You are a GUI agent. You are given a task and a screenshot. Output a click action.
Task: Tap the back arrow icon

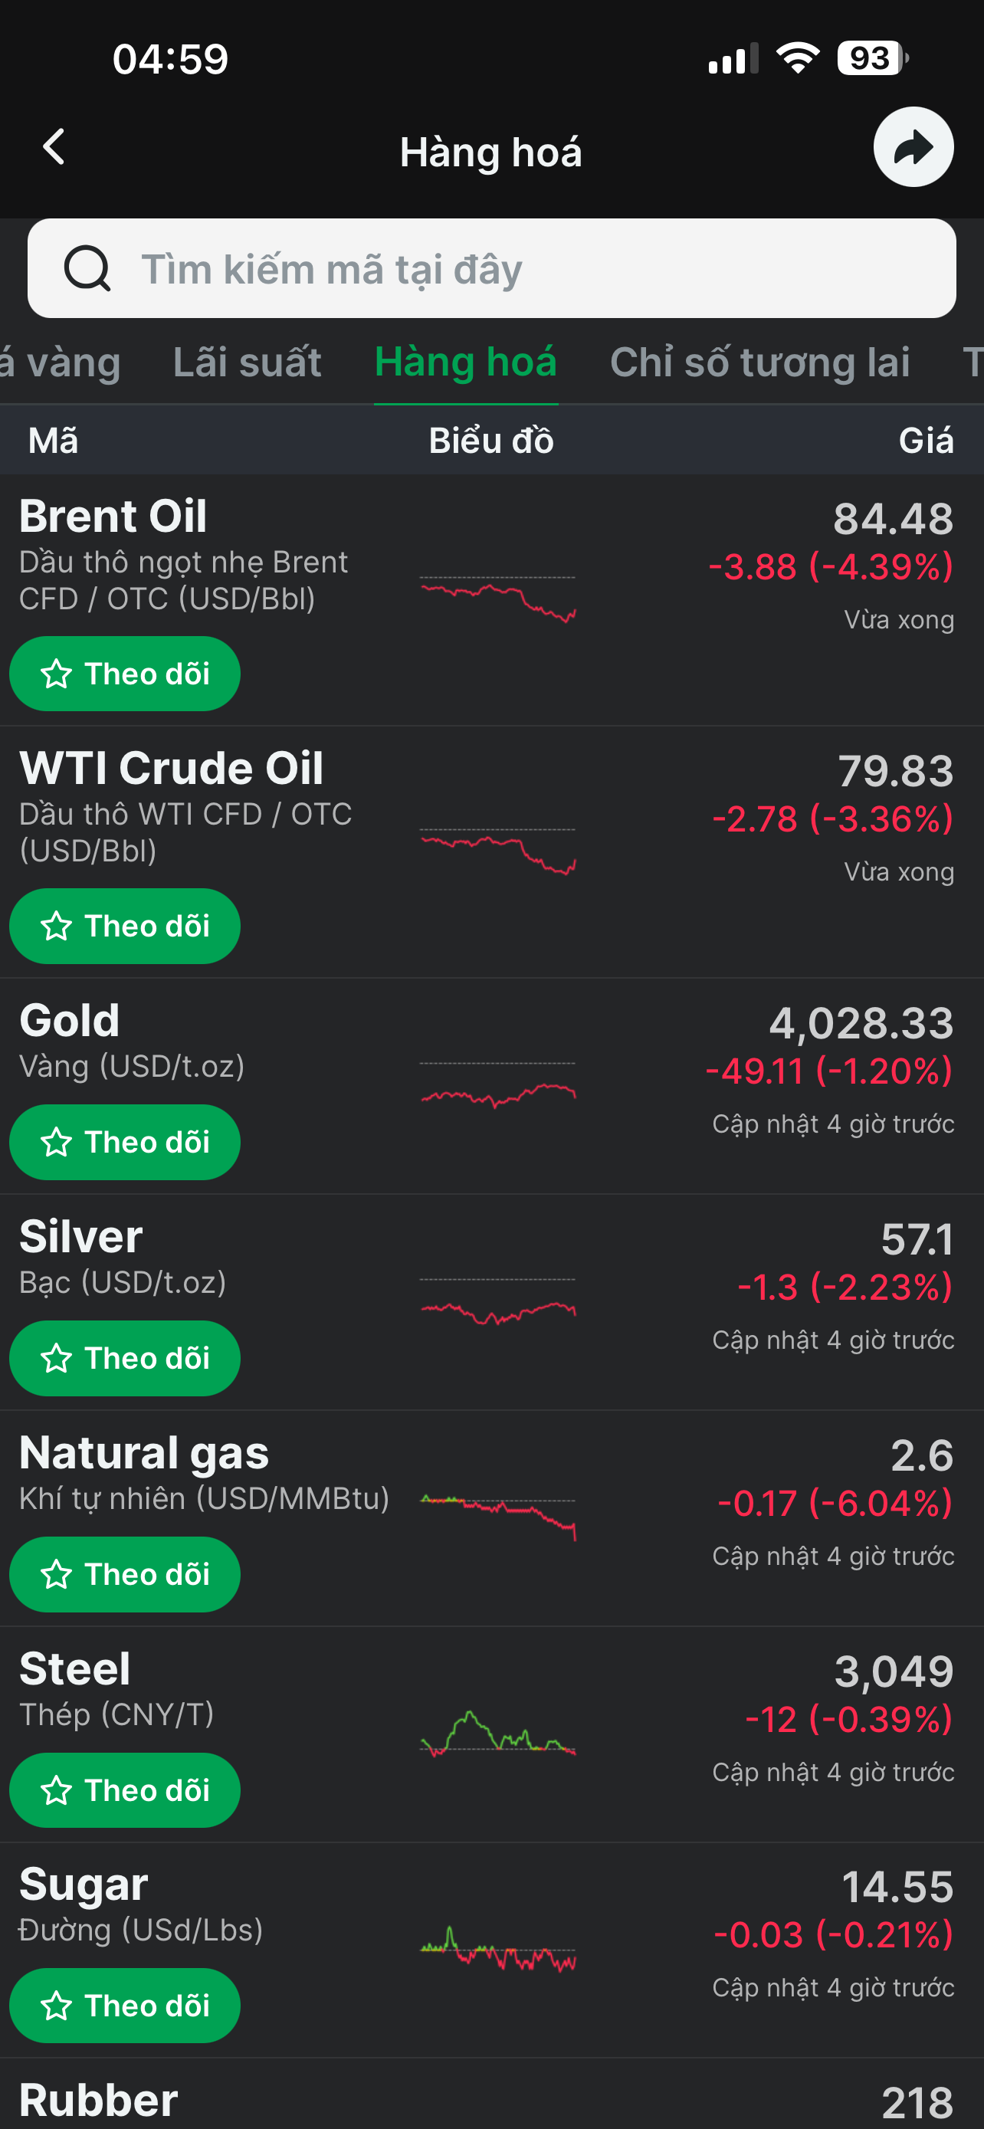pyautogui.click(x=54, y=147)
